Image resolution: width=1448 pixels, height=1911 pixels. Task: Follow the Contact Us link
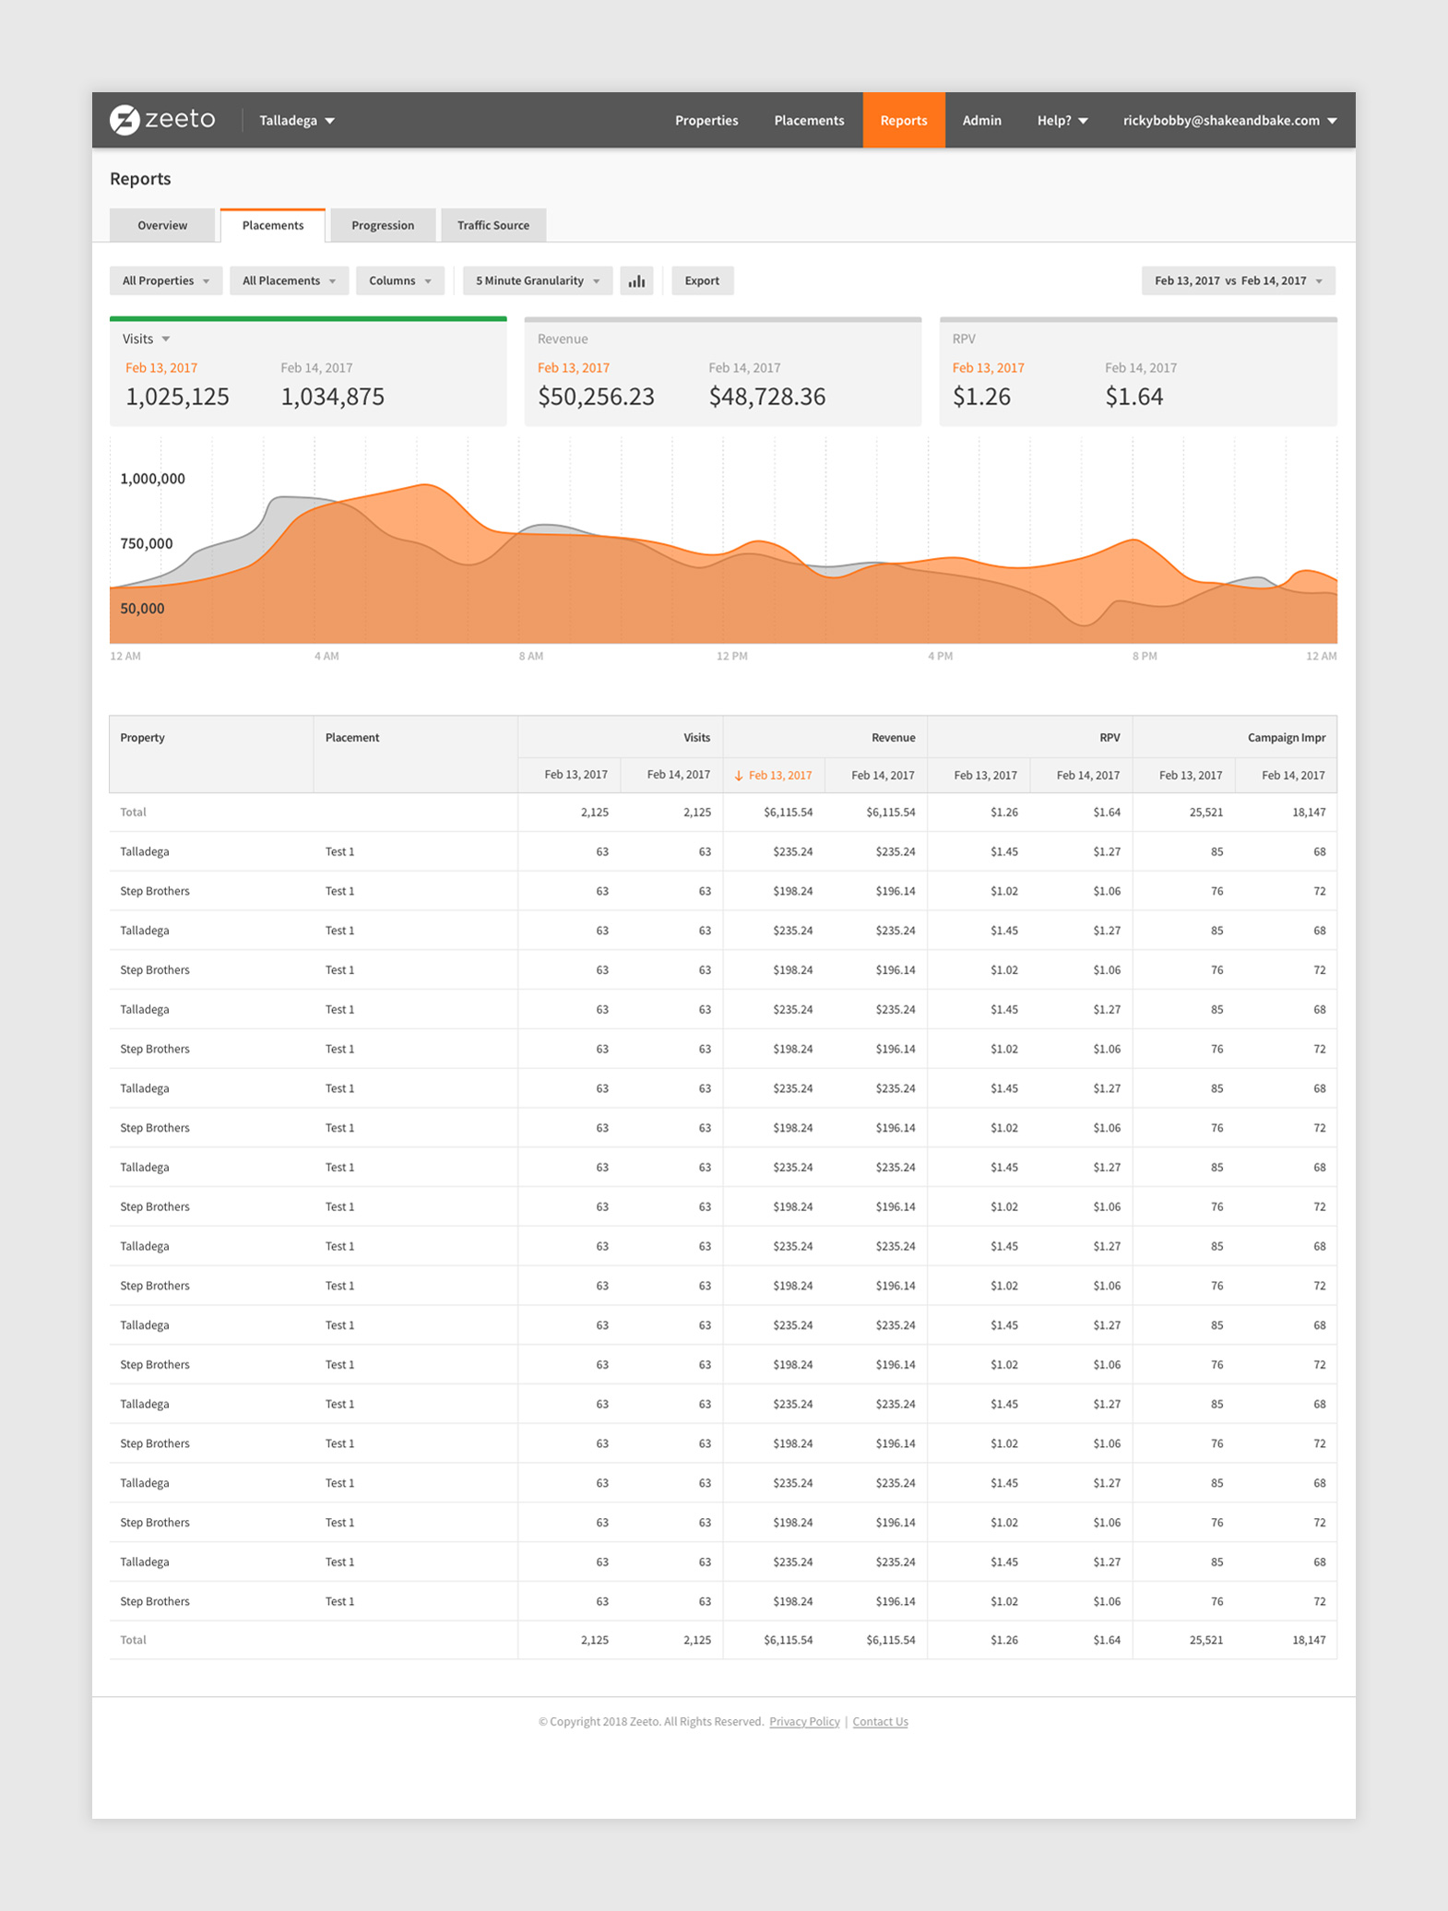pos(880,1721)
